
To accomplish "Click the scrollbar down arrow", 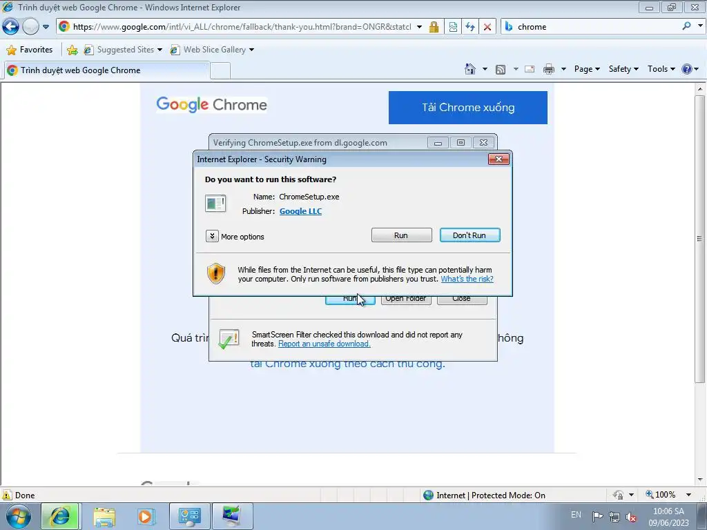I will [x=700, y=480].
